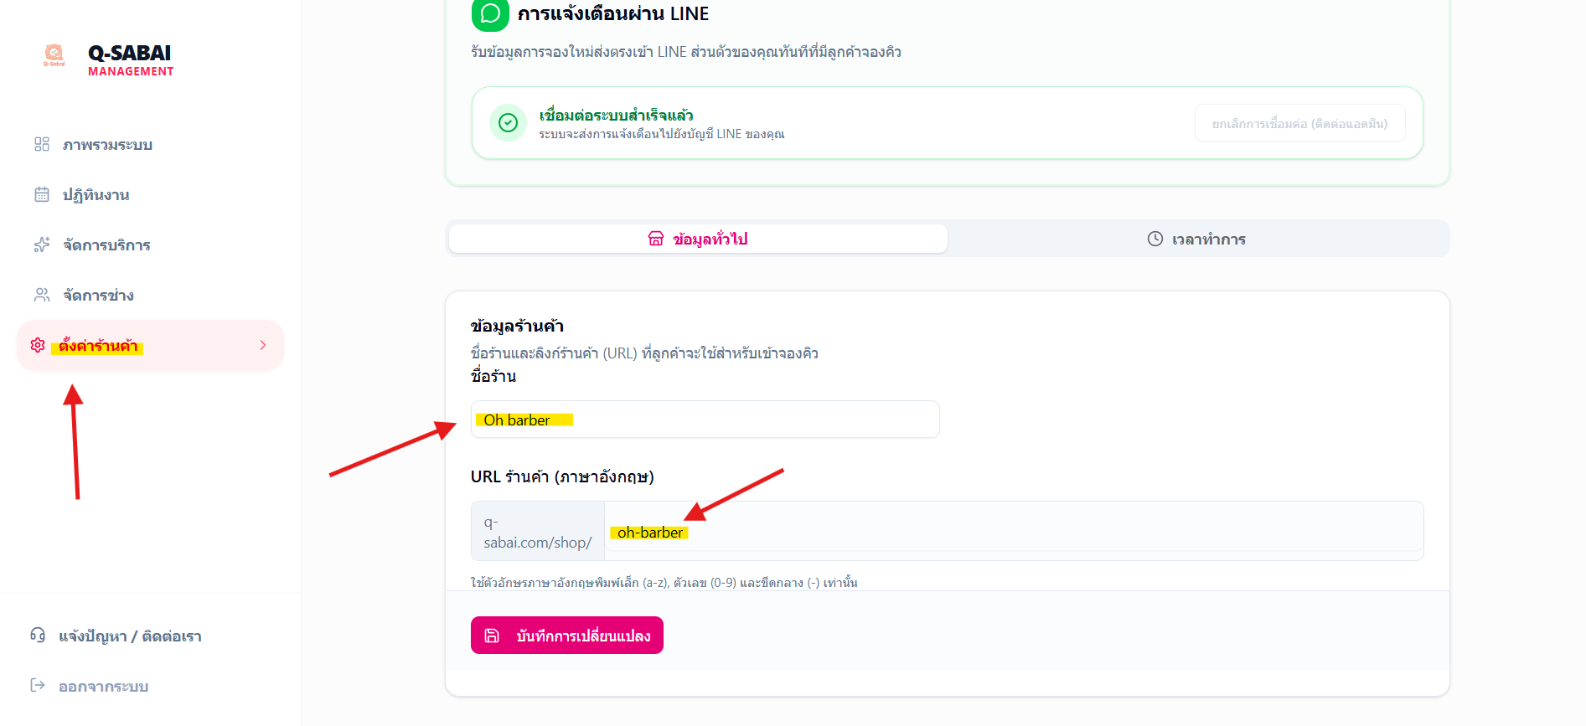Click the Q-SABAI logo icon

54,55
